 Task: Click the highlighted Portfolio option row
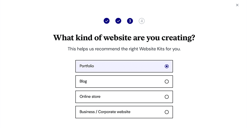[x=124, y=66]
